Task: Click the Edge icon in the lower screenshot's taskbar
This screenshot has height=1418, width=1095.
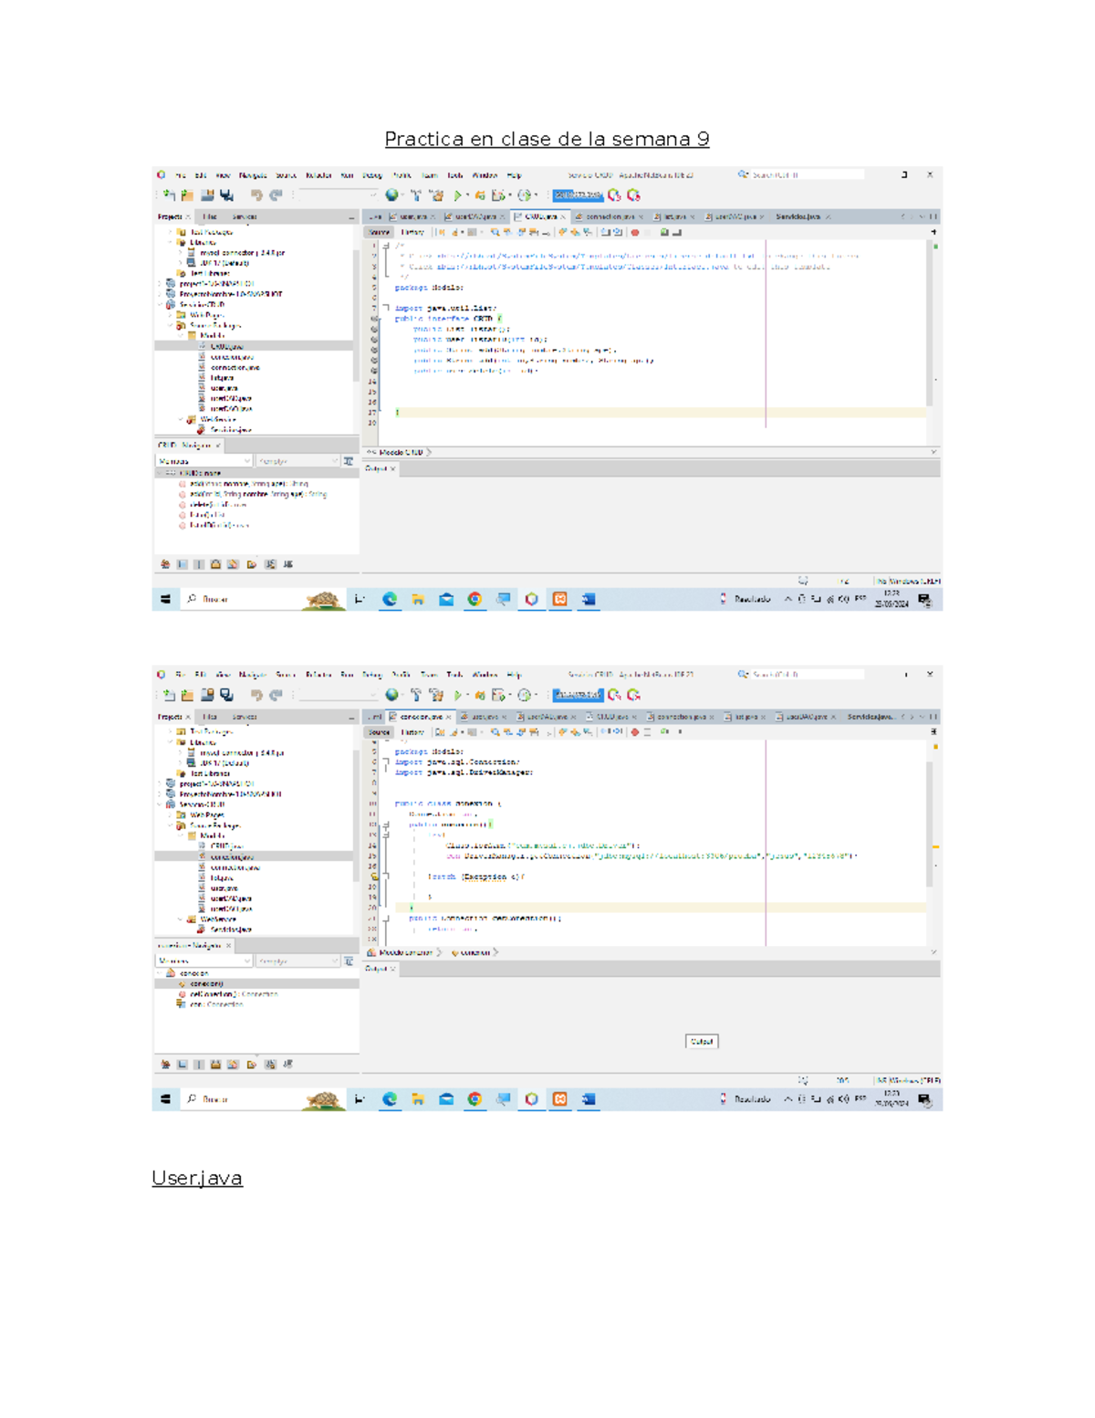Action: (390, 1099)
